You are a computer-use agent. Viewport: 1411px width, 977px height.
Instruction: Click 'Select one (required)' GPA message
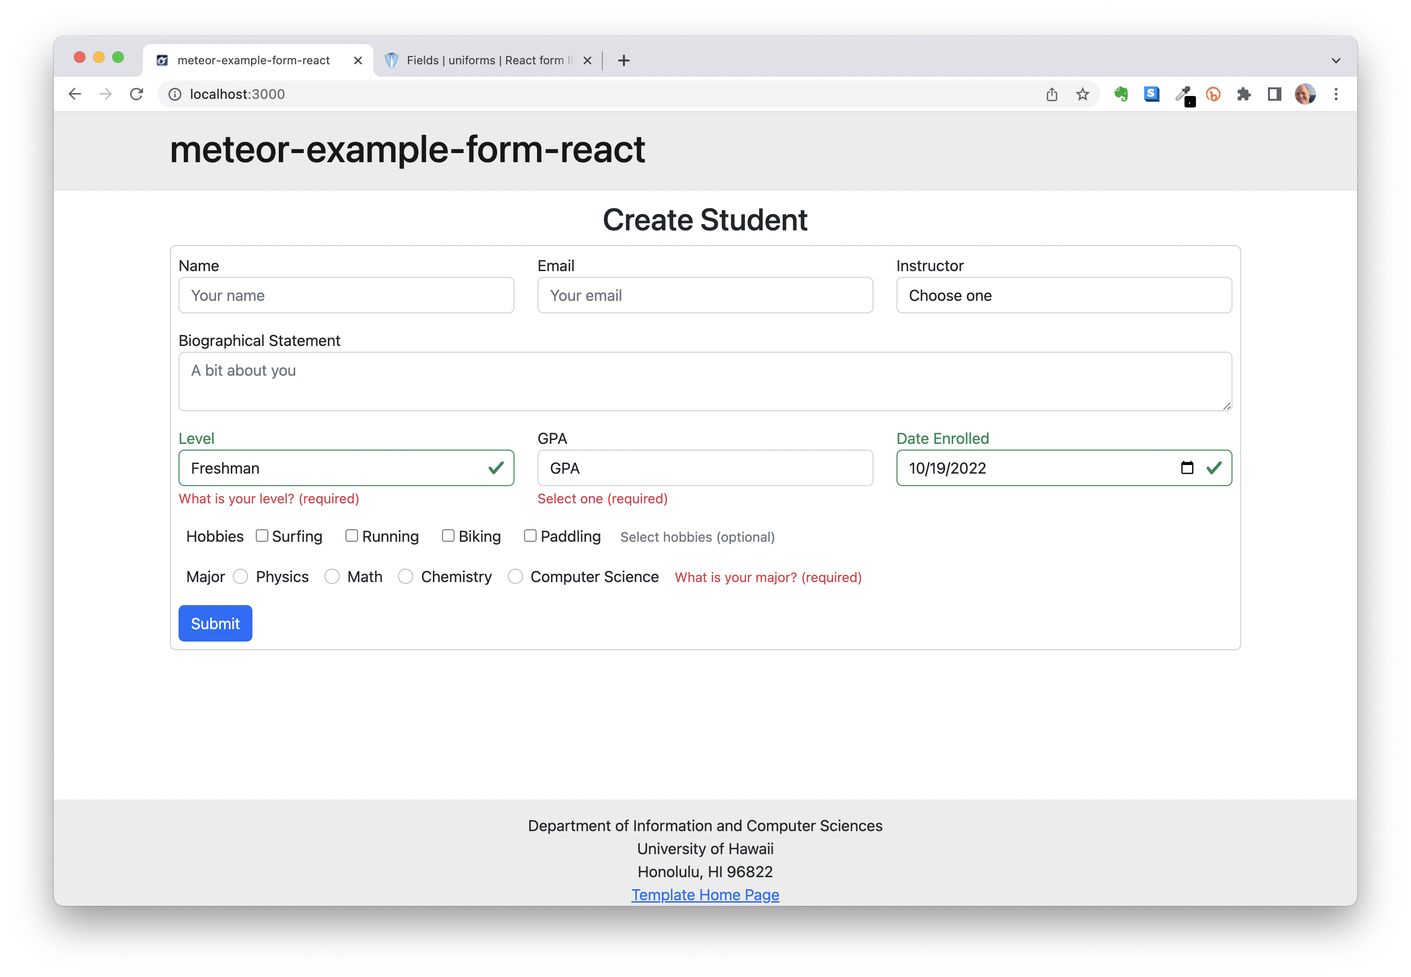[602, 498]
